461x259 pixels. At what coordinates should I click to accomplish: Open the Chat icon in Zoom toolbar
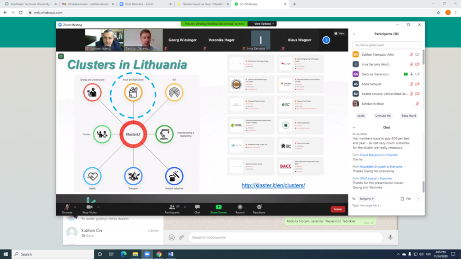tap(197, 207)
